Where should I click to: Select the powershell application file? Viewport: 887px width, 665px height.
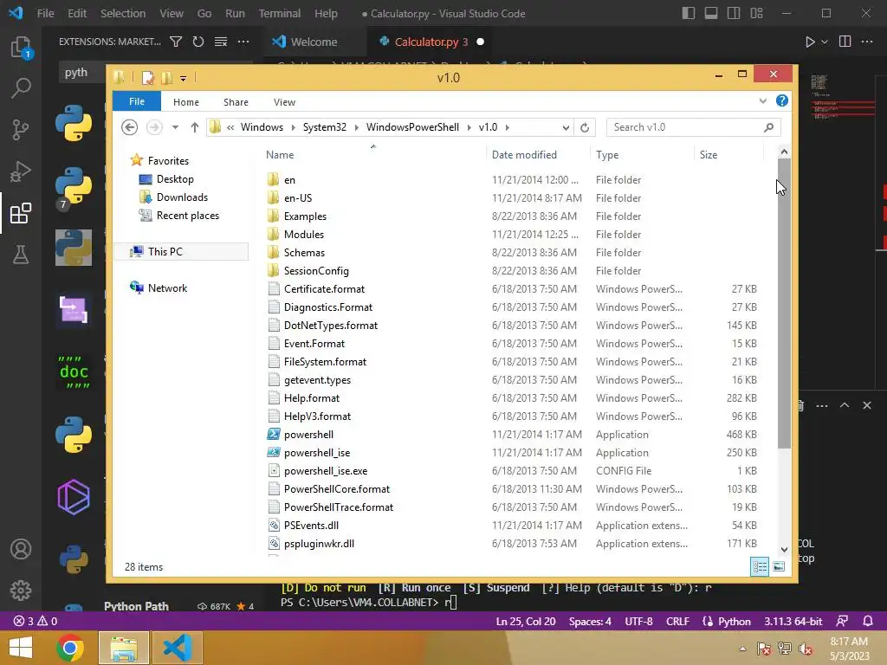pyautogui.click(x=308, y=435)
